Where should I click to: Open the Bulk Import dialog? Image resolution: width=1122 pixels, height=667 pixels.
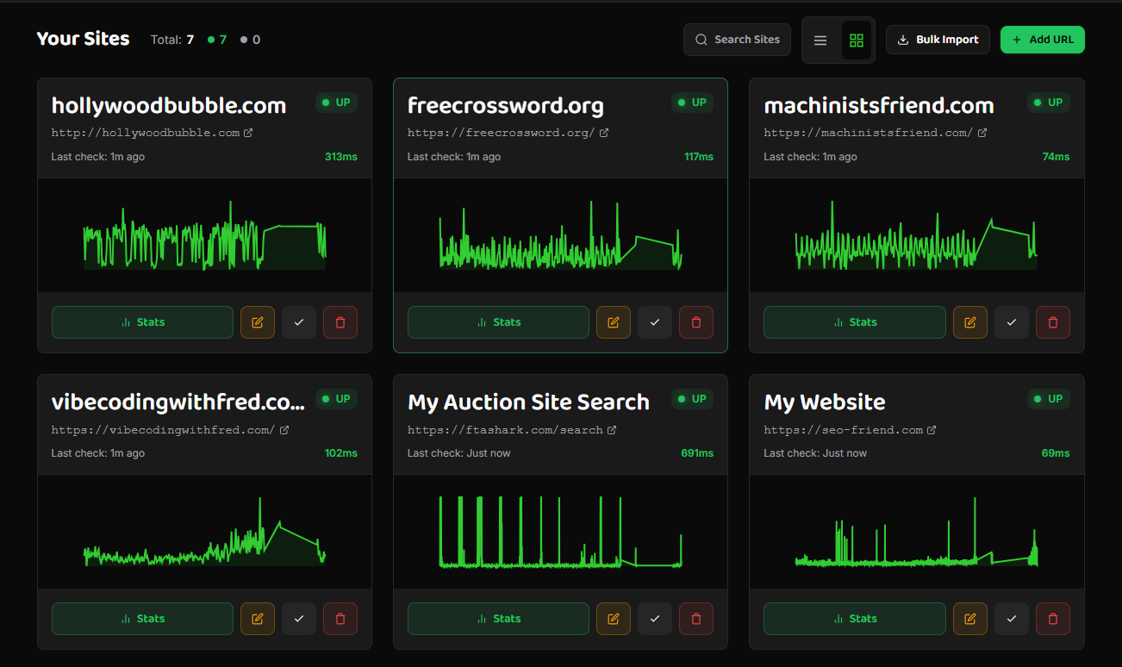[x=938, y=39]
